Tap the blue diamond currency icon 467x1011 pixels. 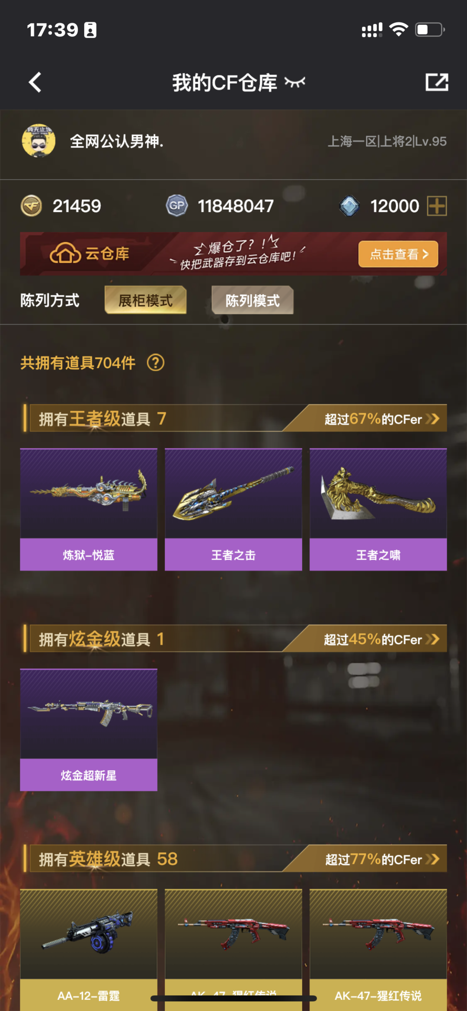[349, 205]
